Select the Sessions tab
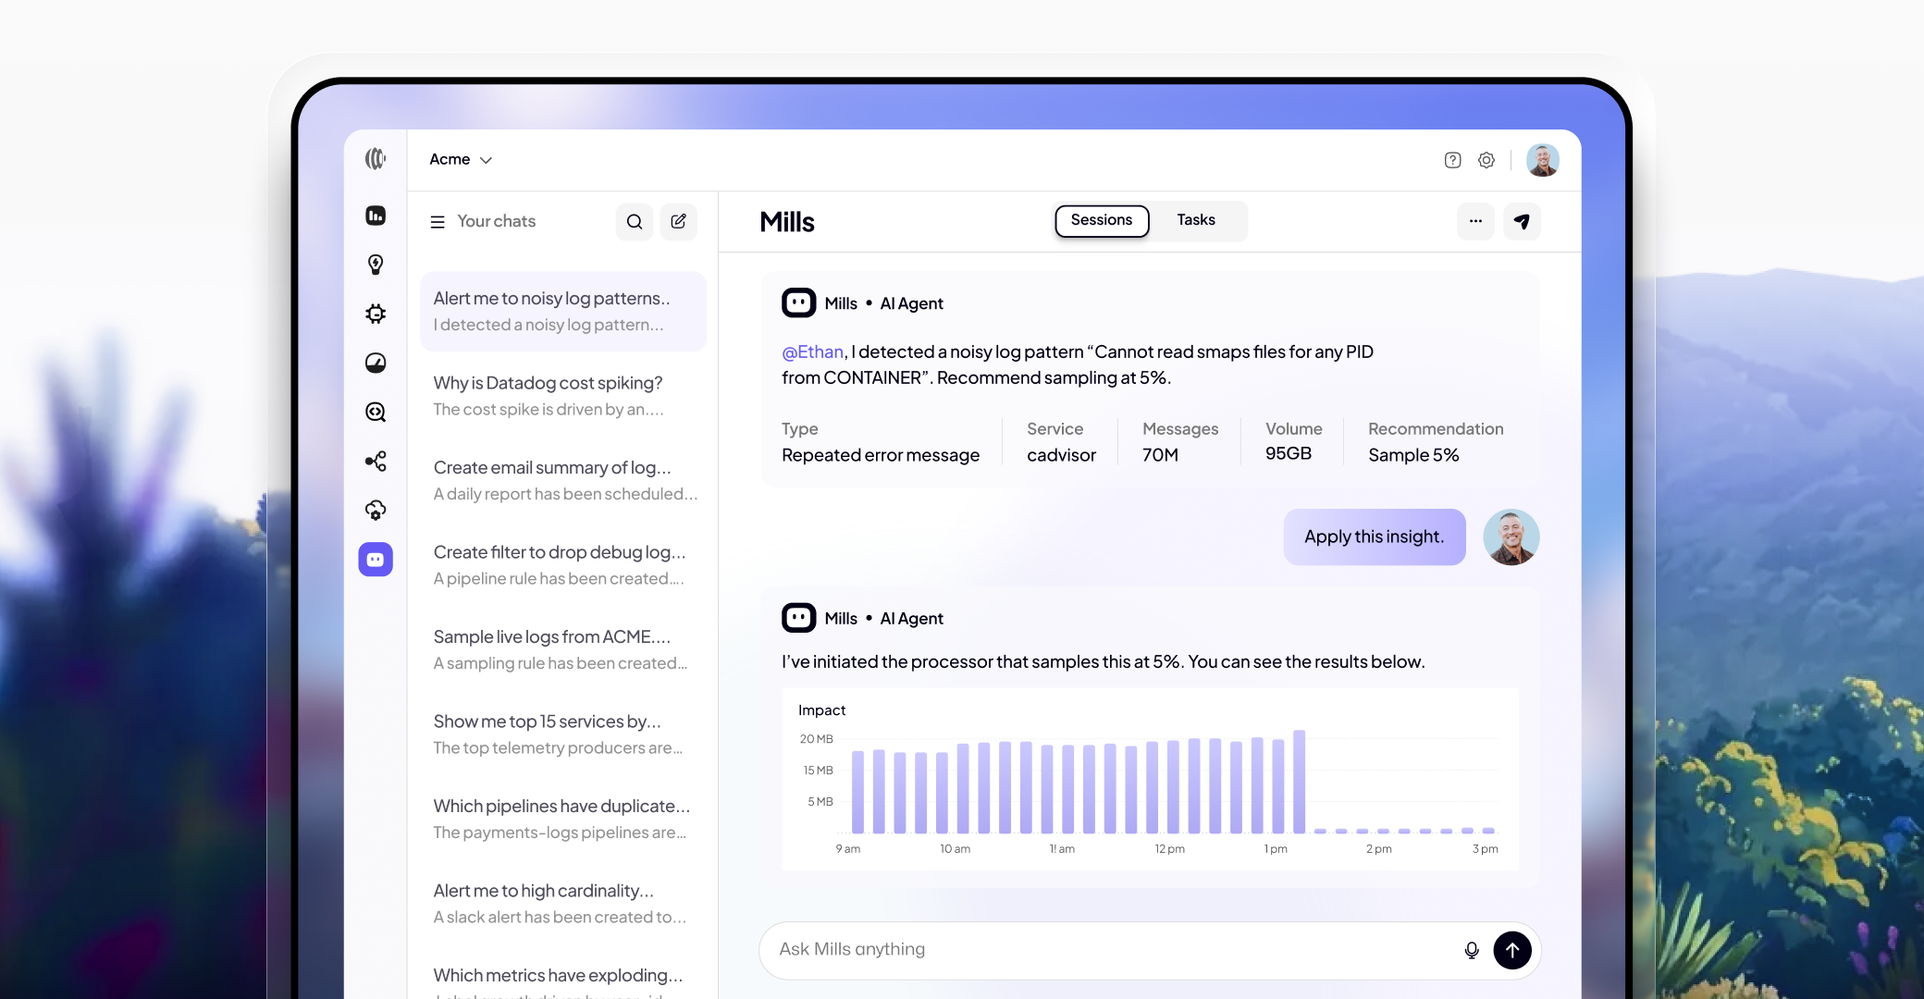The height and width of the screenshot is (999, 1924). click(x=1101, y=220)
